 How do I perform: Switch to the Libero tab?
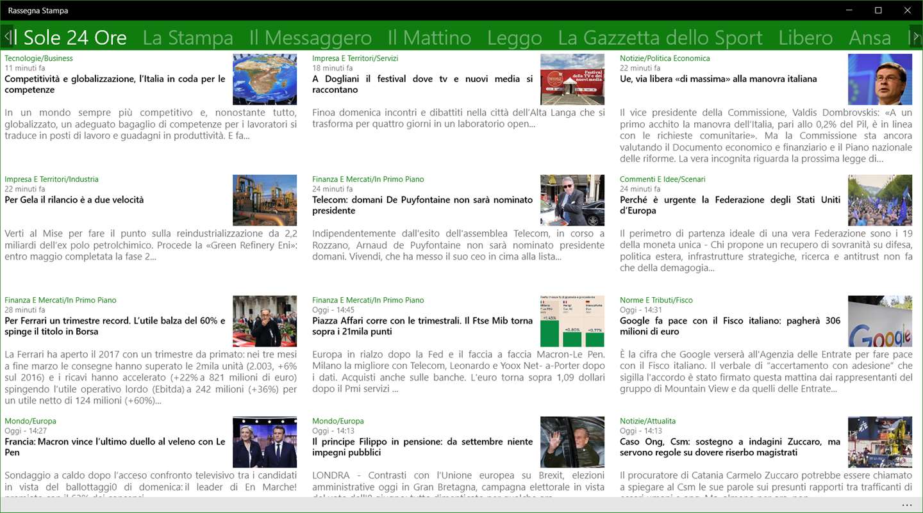coord(806,38)
